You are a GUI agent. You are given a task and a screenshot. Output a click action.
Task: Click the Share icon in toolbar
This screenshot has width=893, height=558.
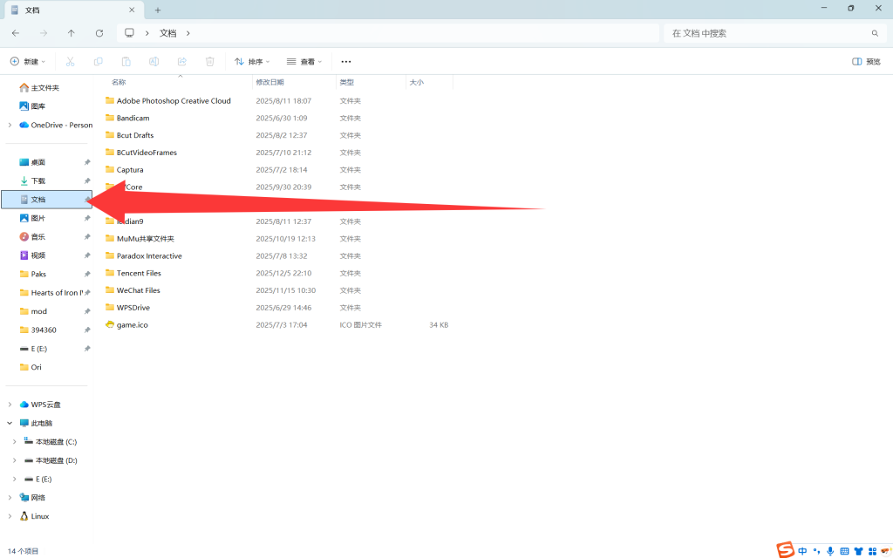pos(181,62)
